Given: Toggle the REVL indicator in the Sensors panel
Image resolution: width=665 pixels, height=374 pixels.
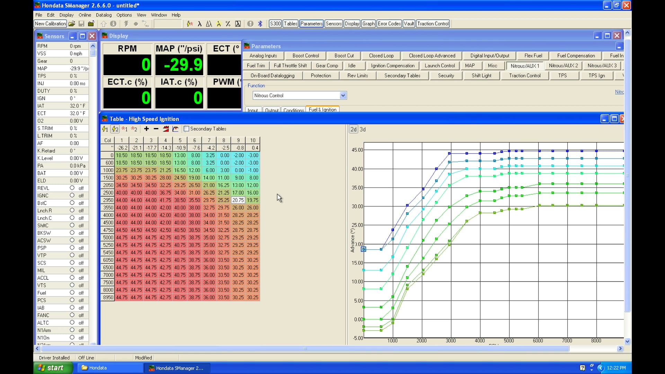Looking at the screenshot, I should [72, 188].
